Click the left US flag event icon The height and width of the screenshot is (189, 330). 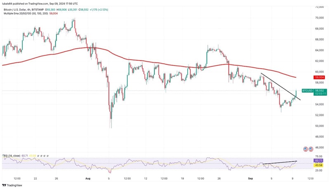click(306, 149)
